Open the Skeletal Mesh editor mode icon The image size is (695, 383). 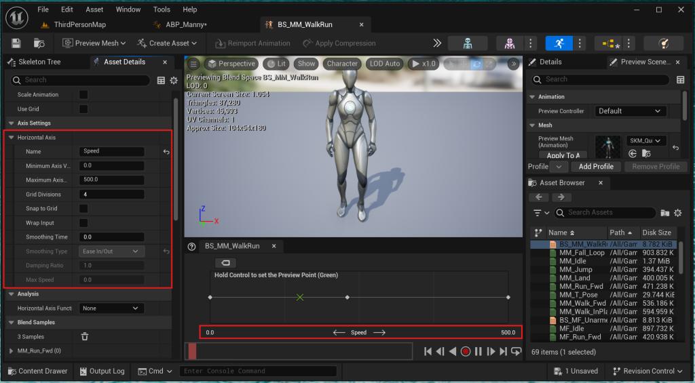pos(510,43)
